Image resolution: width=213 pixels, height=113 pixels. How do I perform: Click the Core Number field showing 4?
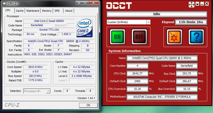[137, 66]
